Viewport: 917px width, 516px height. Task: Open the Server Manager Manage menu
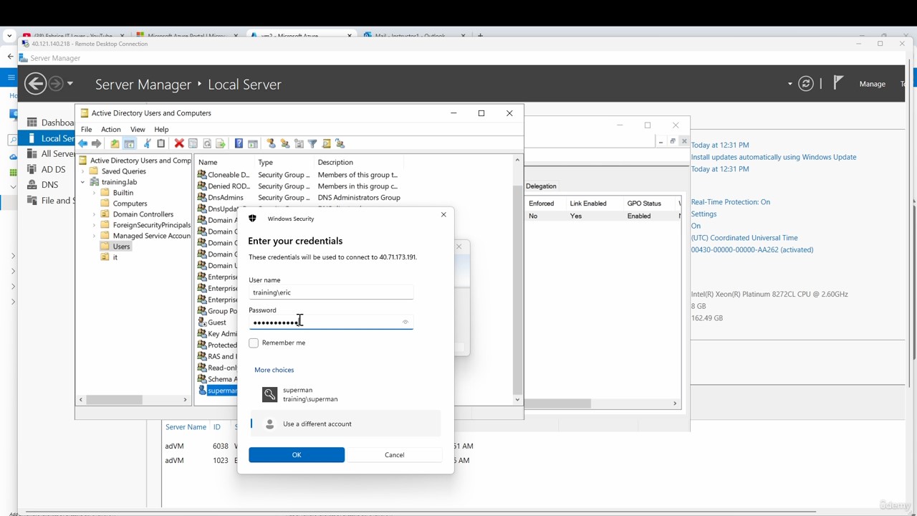pyautogui.click(x=873, y=84)
